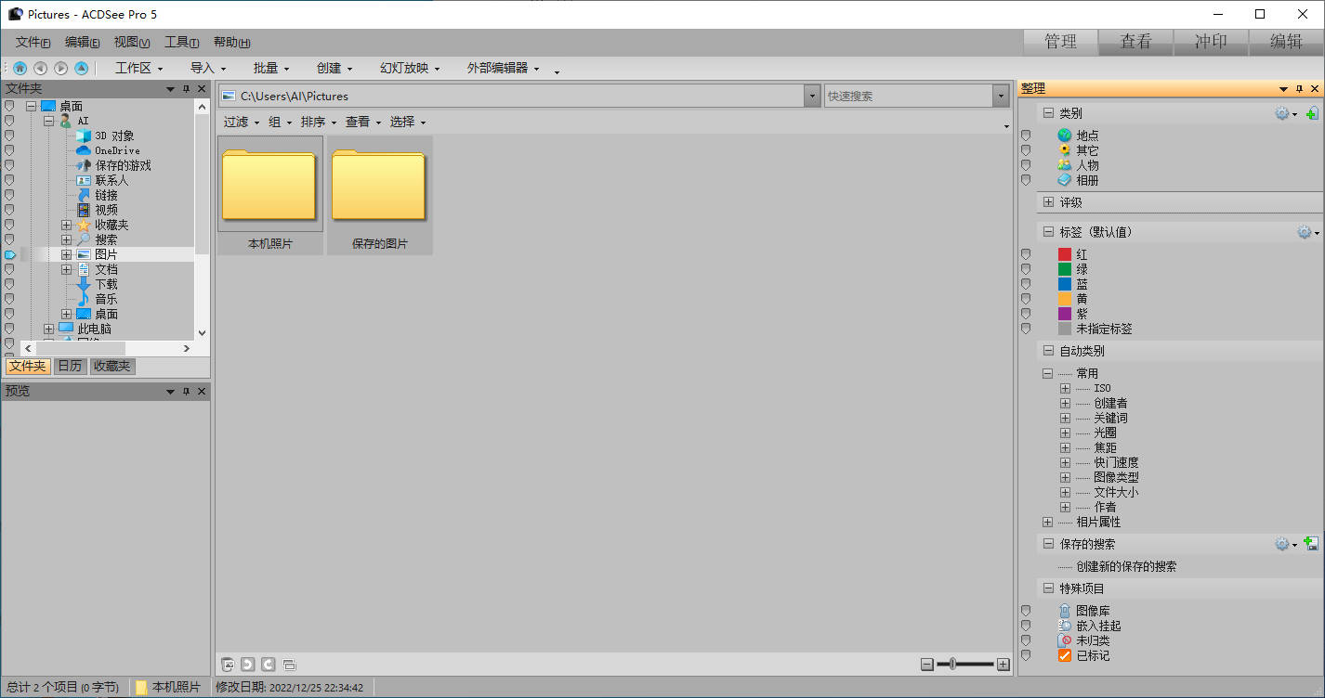Toggle the selector marker next to 蓝 label
1325x698 pixels.
[x=1026, y=284]
